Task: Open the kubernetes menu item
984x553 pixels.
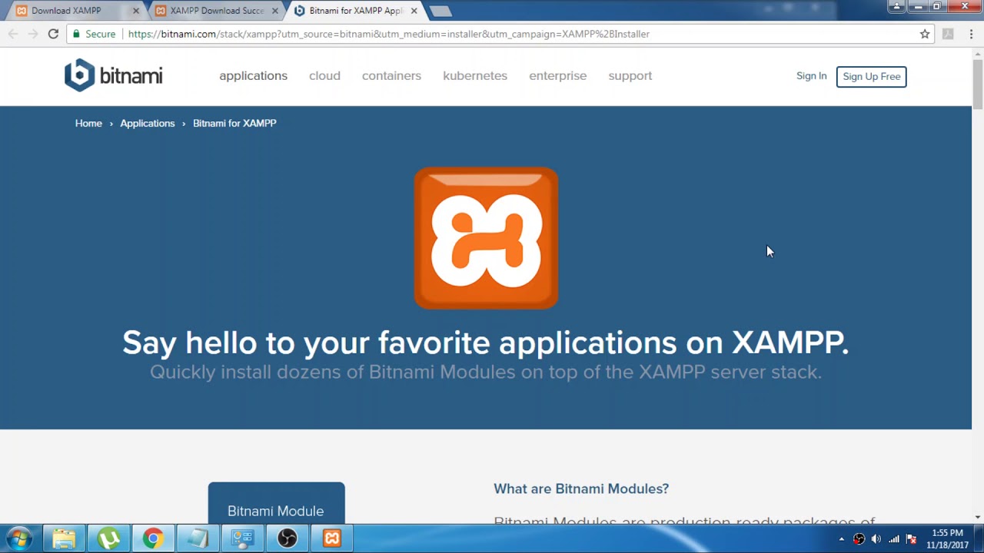Action: tap(475, 76)
